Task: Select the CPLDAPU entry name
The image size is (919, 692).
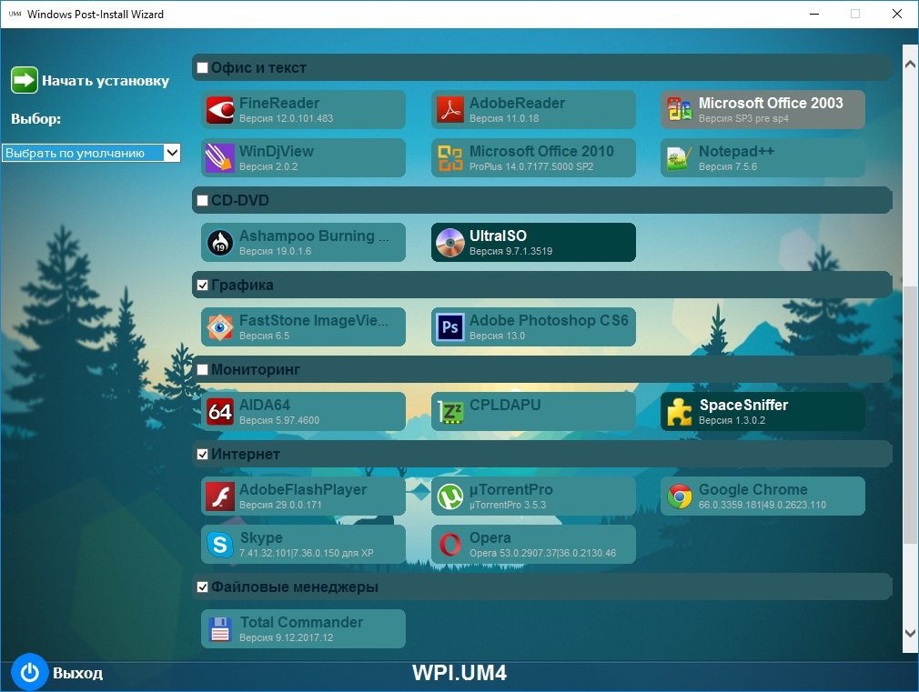Action: 505,405
